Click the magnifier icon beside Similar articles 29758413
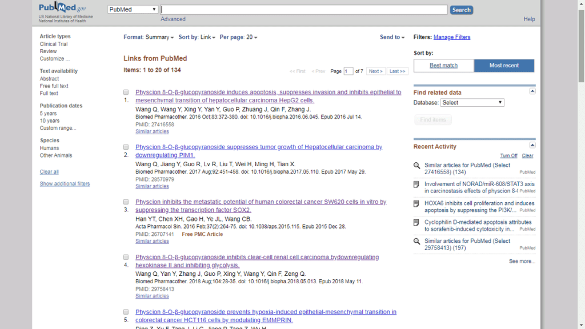Screen dimensions: 585x329 [416, 241]
